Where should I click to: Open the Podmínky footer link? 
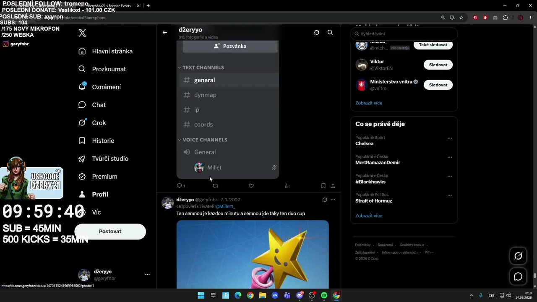tap(363, 245)
